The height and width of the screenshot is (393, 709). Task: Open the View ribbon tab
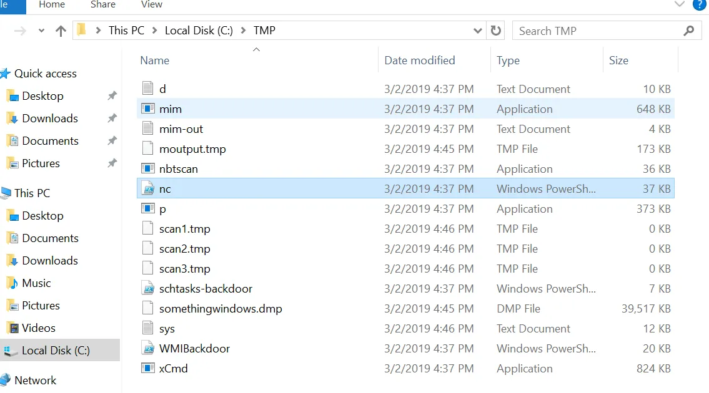[x=151, y=4]
